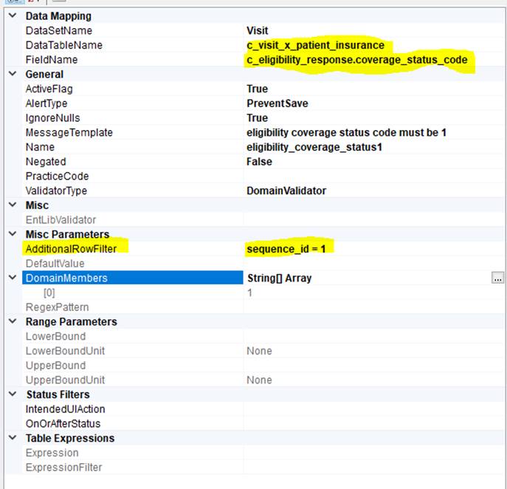Edit the MessageTemplate text field

(347, 133)
